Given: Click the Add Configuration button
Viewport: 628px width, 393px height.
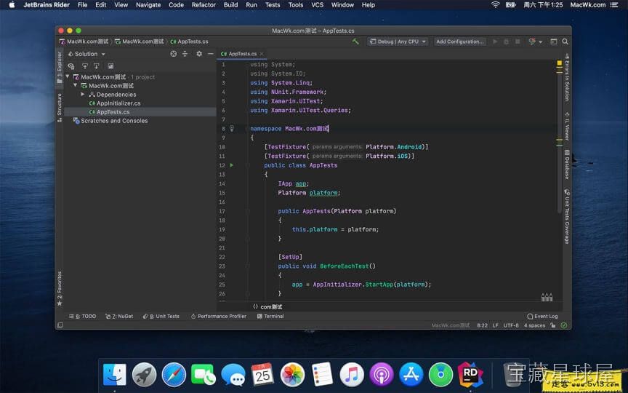Looking at the screenshot, I should [460, 41].
